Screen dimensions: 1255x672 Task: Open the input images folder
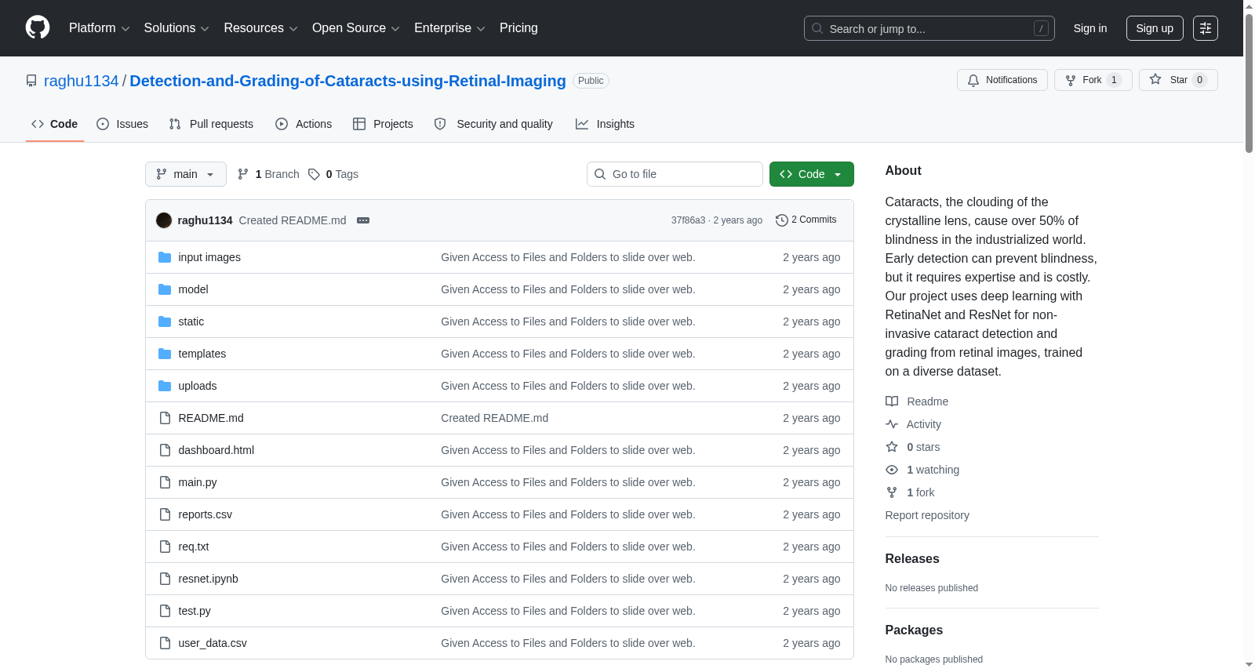[209, 257]
